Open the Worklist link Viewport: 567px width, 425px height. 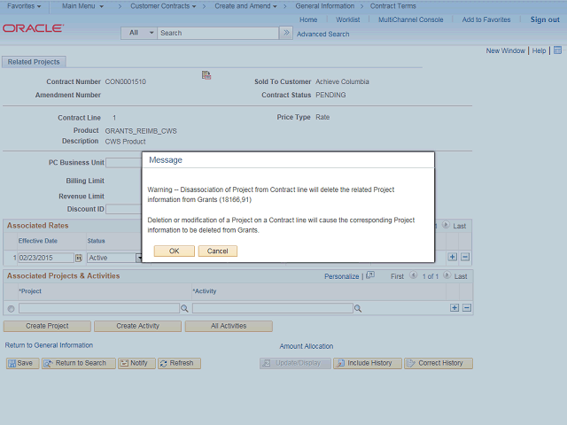pos(347,19)
